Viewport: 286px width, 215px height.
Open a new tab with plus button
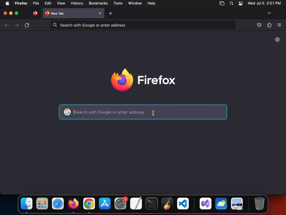point(110,13)
